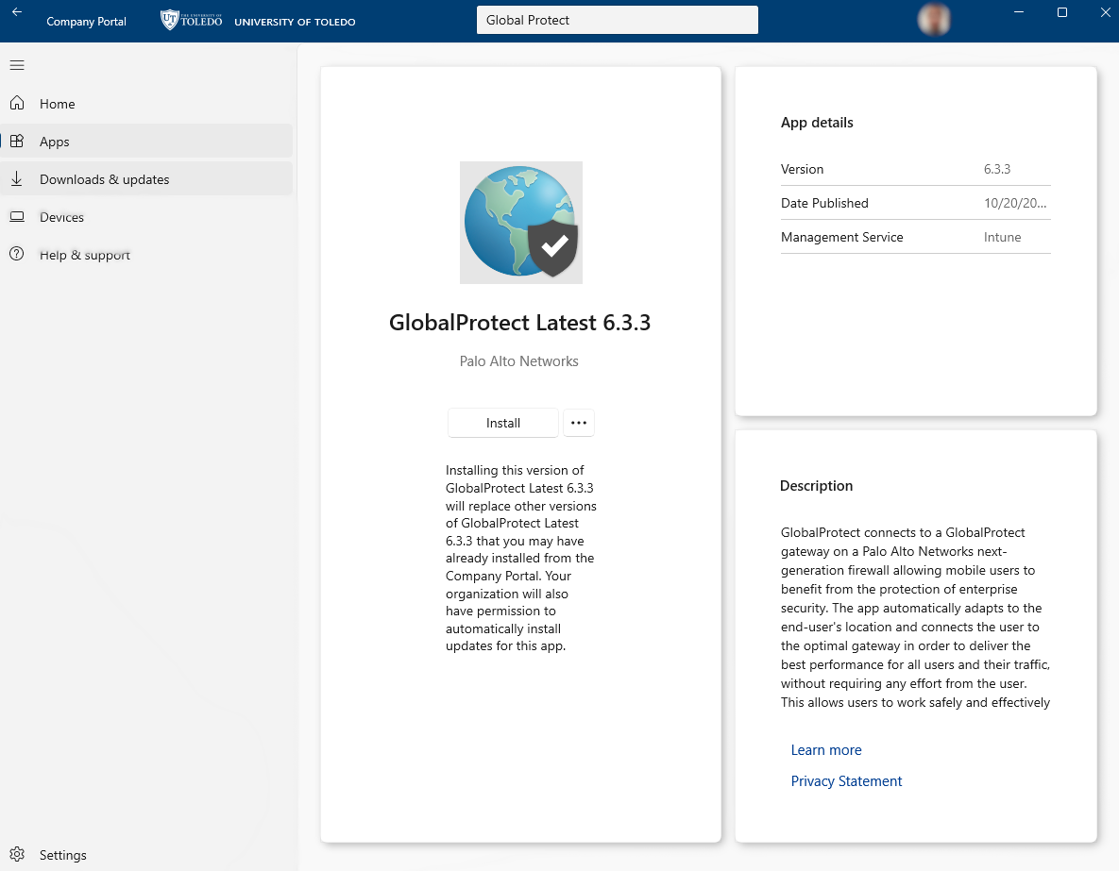Select the Devices laptop icon
This screenshot has width=1119, height=871.
16,216
